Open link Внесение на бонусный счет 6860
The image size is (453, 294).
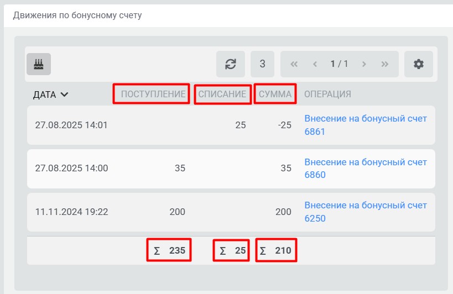point(366,168)
